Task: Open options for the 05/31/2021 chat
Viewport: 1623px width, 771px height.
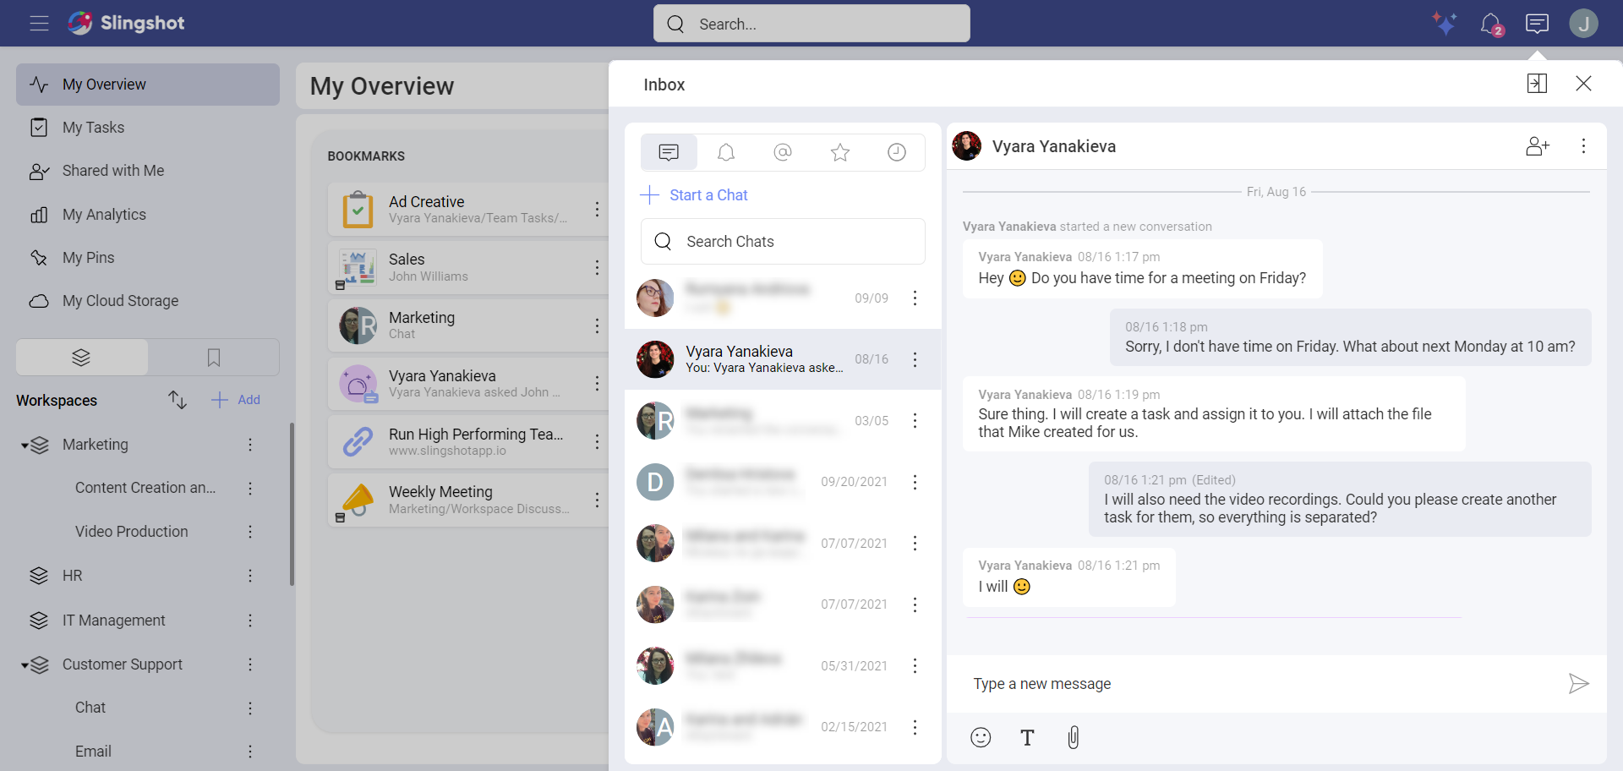Action: click(x=915, y=665)
